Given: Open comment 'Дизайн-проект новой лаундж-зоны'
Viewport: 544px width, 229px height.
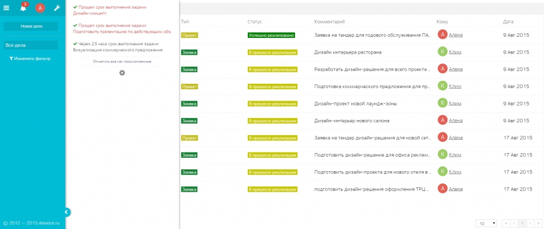Looking at the screenshot, I should (x=355, y=104).
